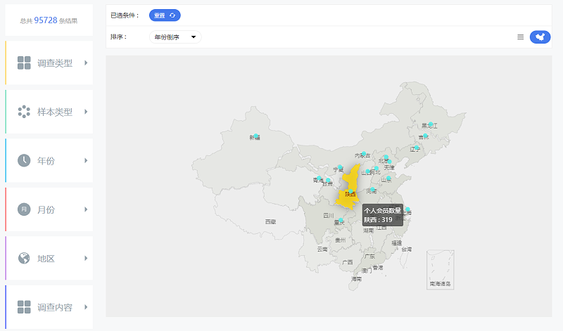Click the 排序 label
This screenshot has width=563, height=331.
[119, 37]
